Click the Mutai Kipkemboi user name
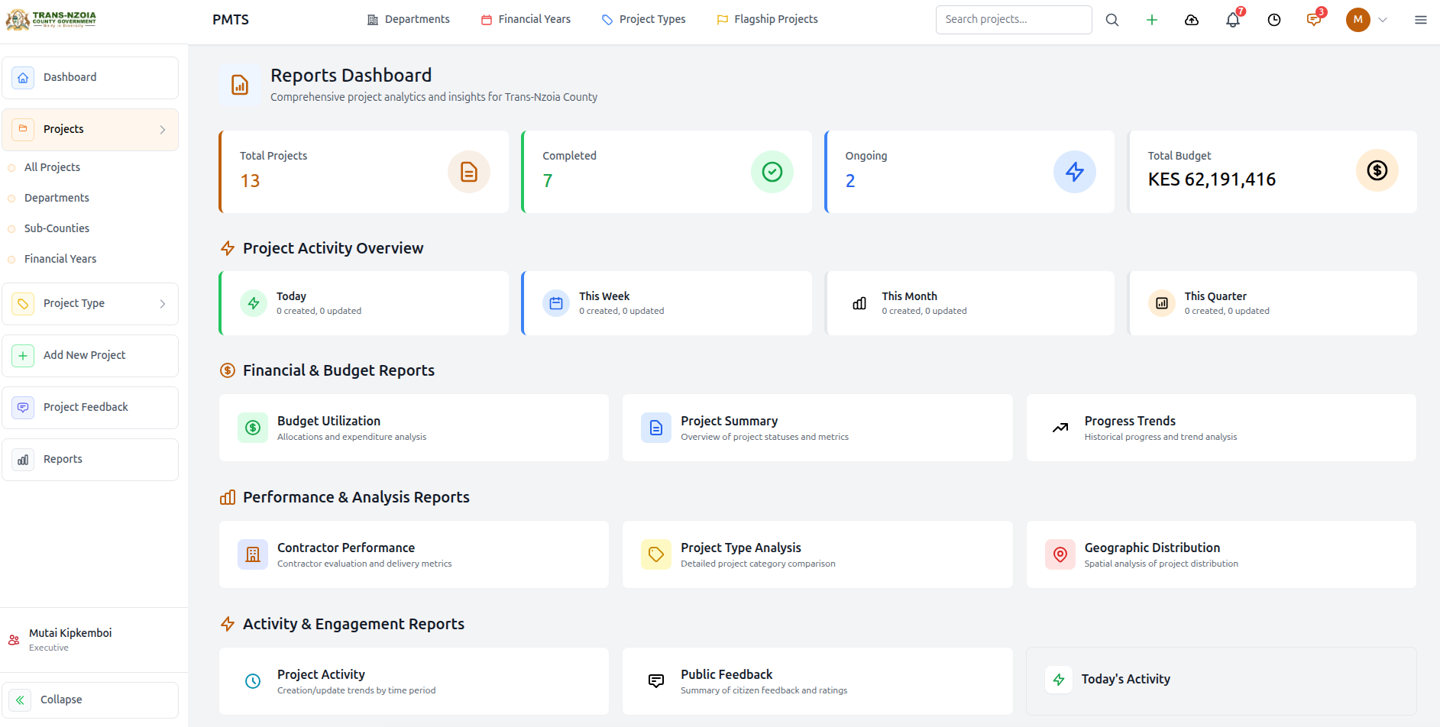Image resolution: width=1440 pixels, height=727 pixels. tap(70, 633)
